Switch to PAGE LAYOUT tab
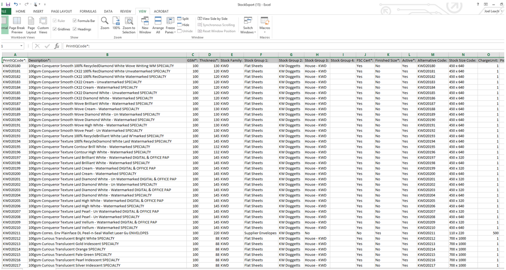Image resolution: width=506 pixels, height=270 pixels. coord(61,11)
